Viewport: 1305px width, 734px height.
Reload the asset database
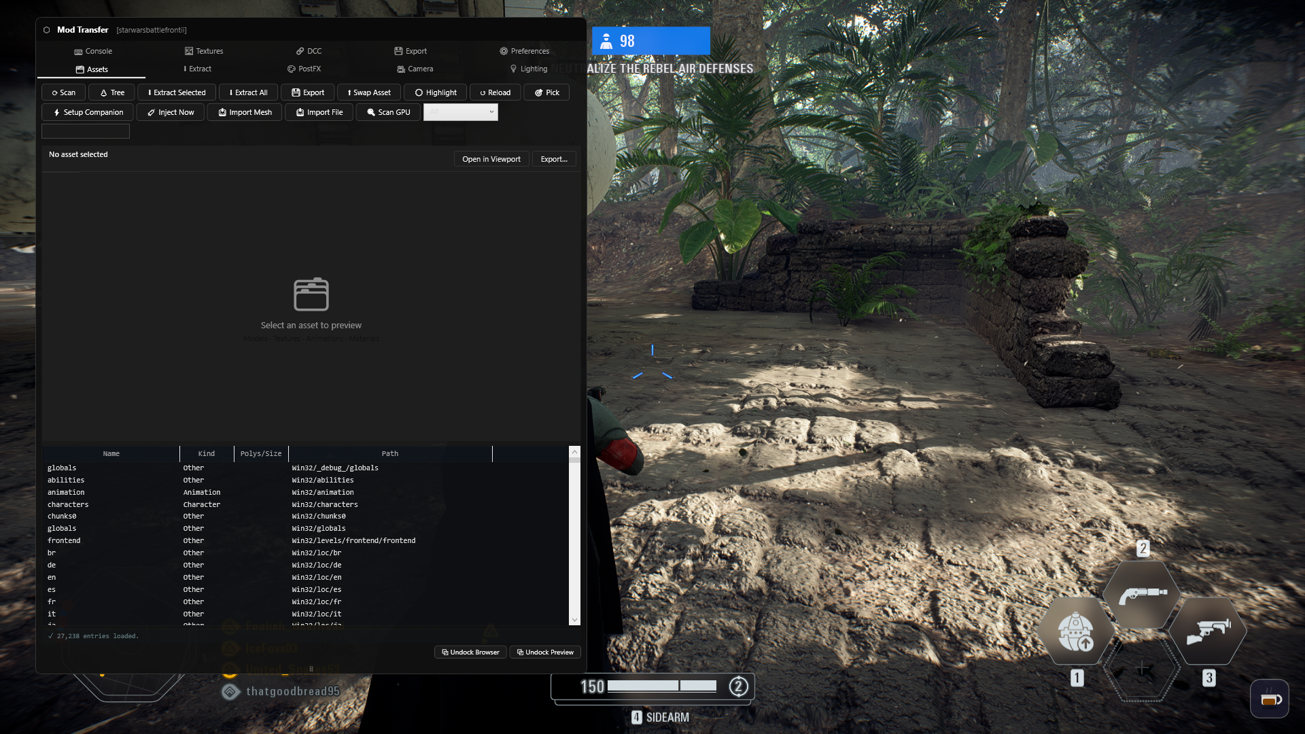[495, 92]
